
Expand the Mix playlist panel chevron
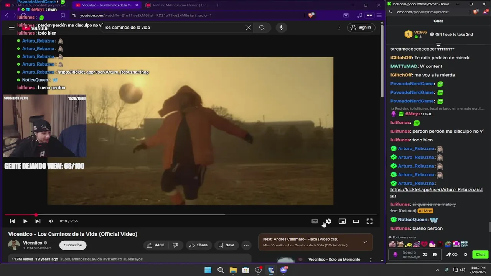pos(365,242)
